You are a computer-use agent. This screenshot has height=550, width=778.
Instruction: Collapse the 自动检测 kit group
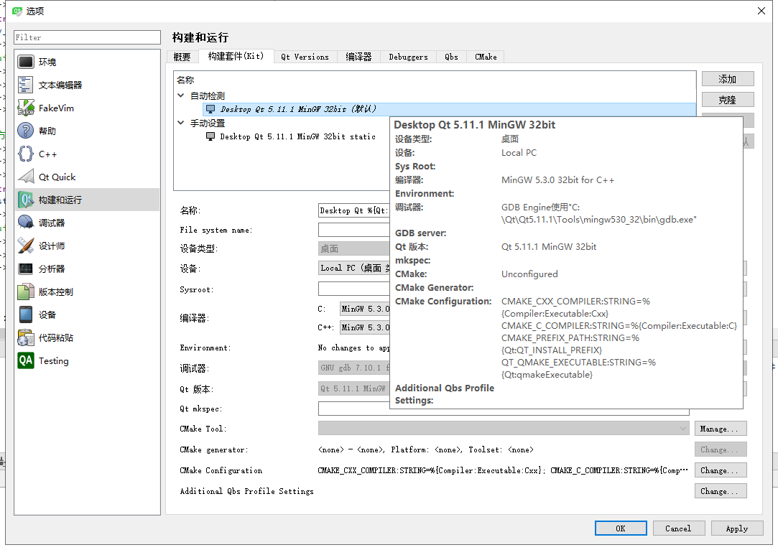tap(181, 95)
